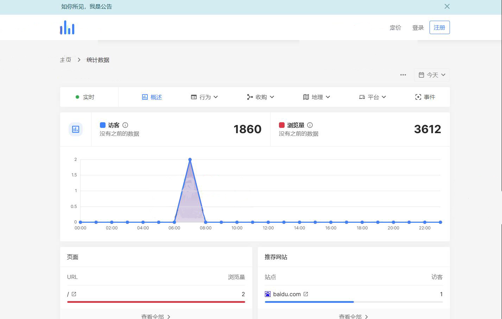This screenshot has width=502, height=319.
Task: Click the calendar icon in date selector
Action: [421, 75]
